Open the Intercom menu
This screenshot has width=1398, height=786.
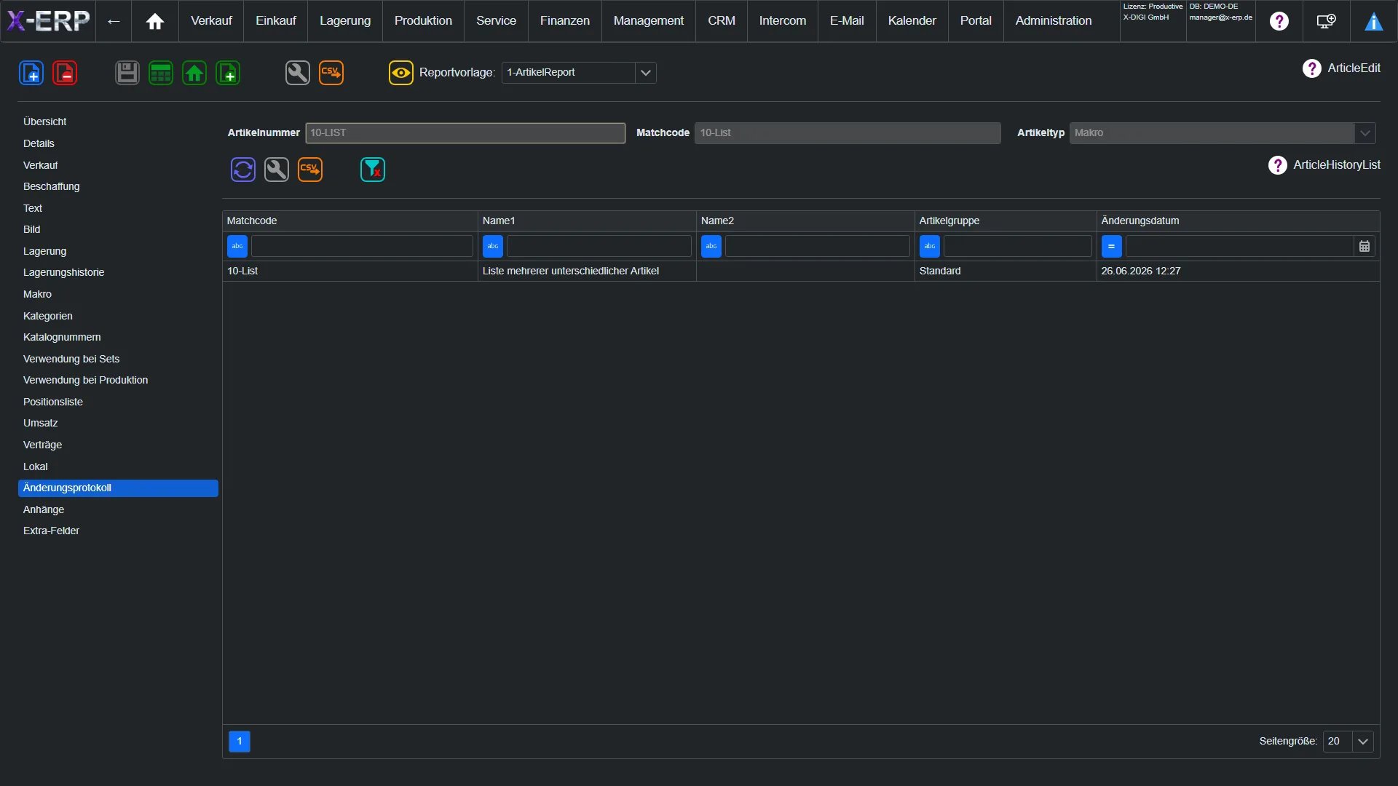click(x=783, y=21)
